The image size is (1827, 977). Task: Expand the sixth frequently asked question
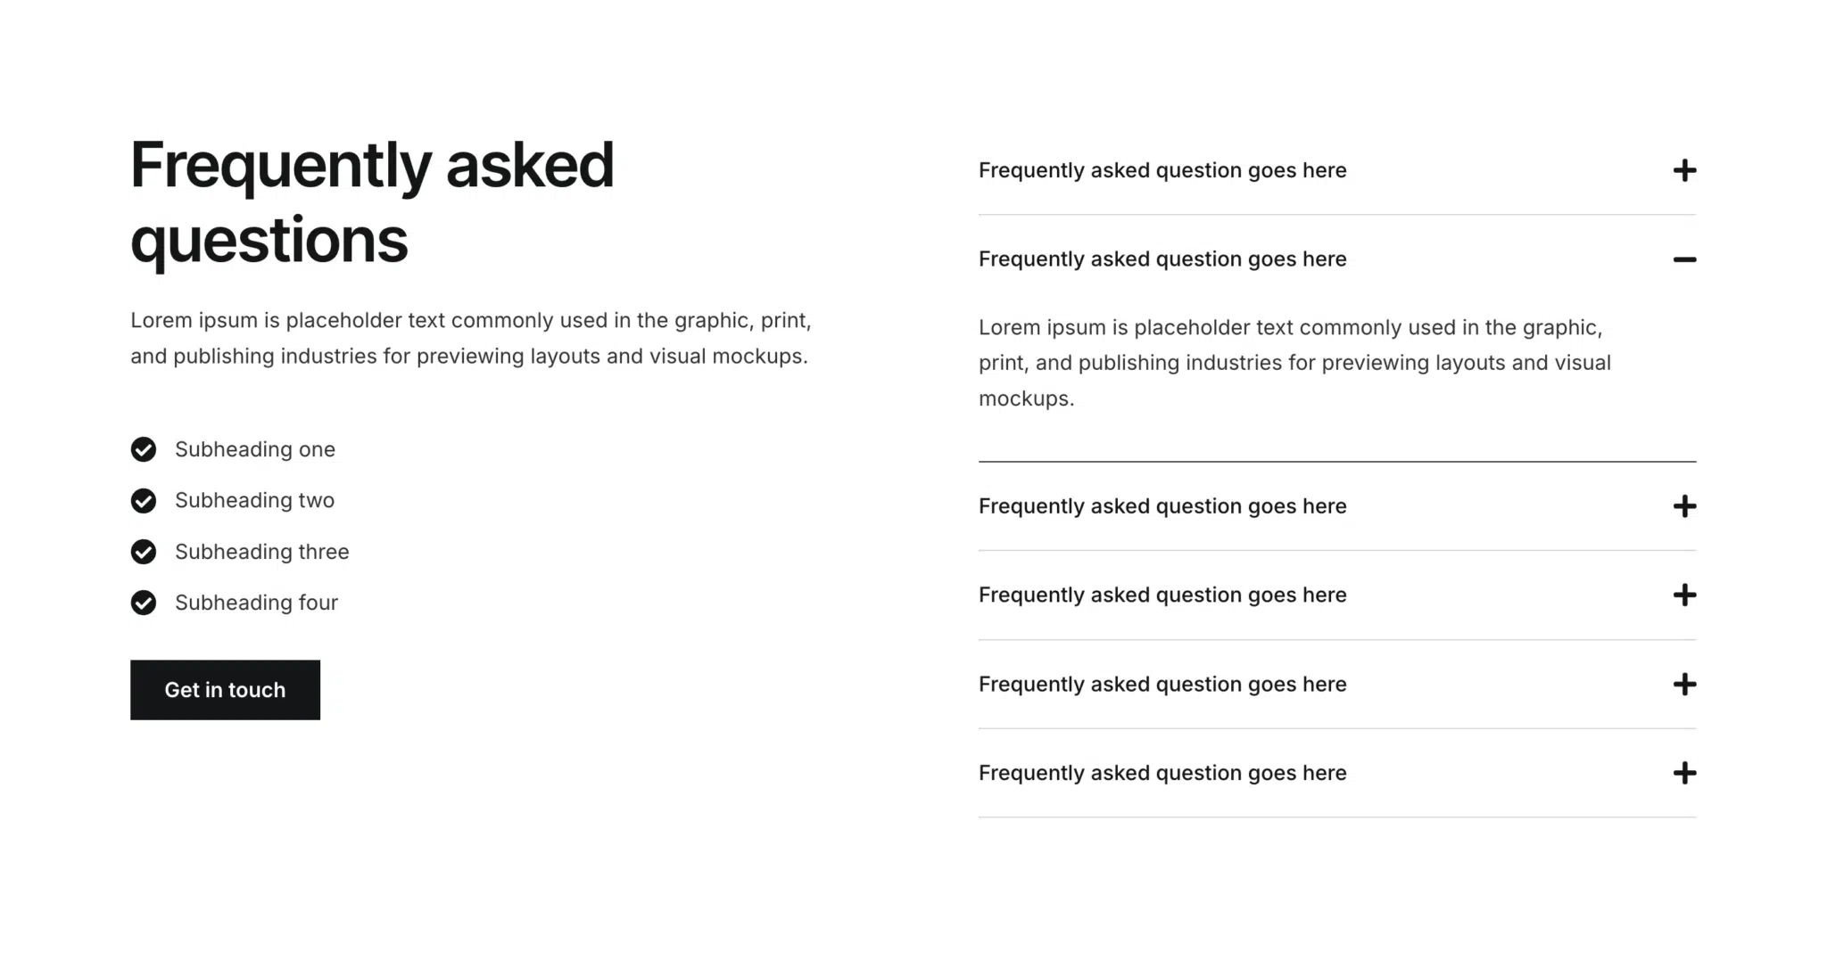(1685, 774)
